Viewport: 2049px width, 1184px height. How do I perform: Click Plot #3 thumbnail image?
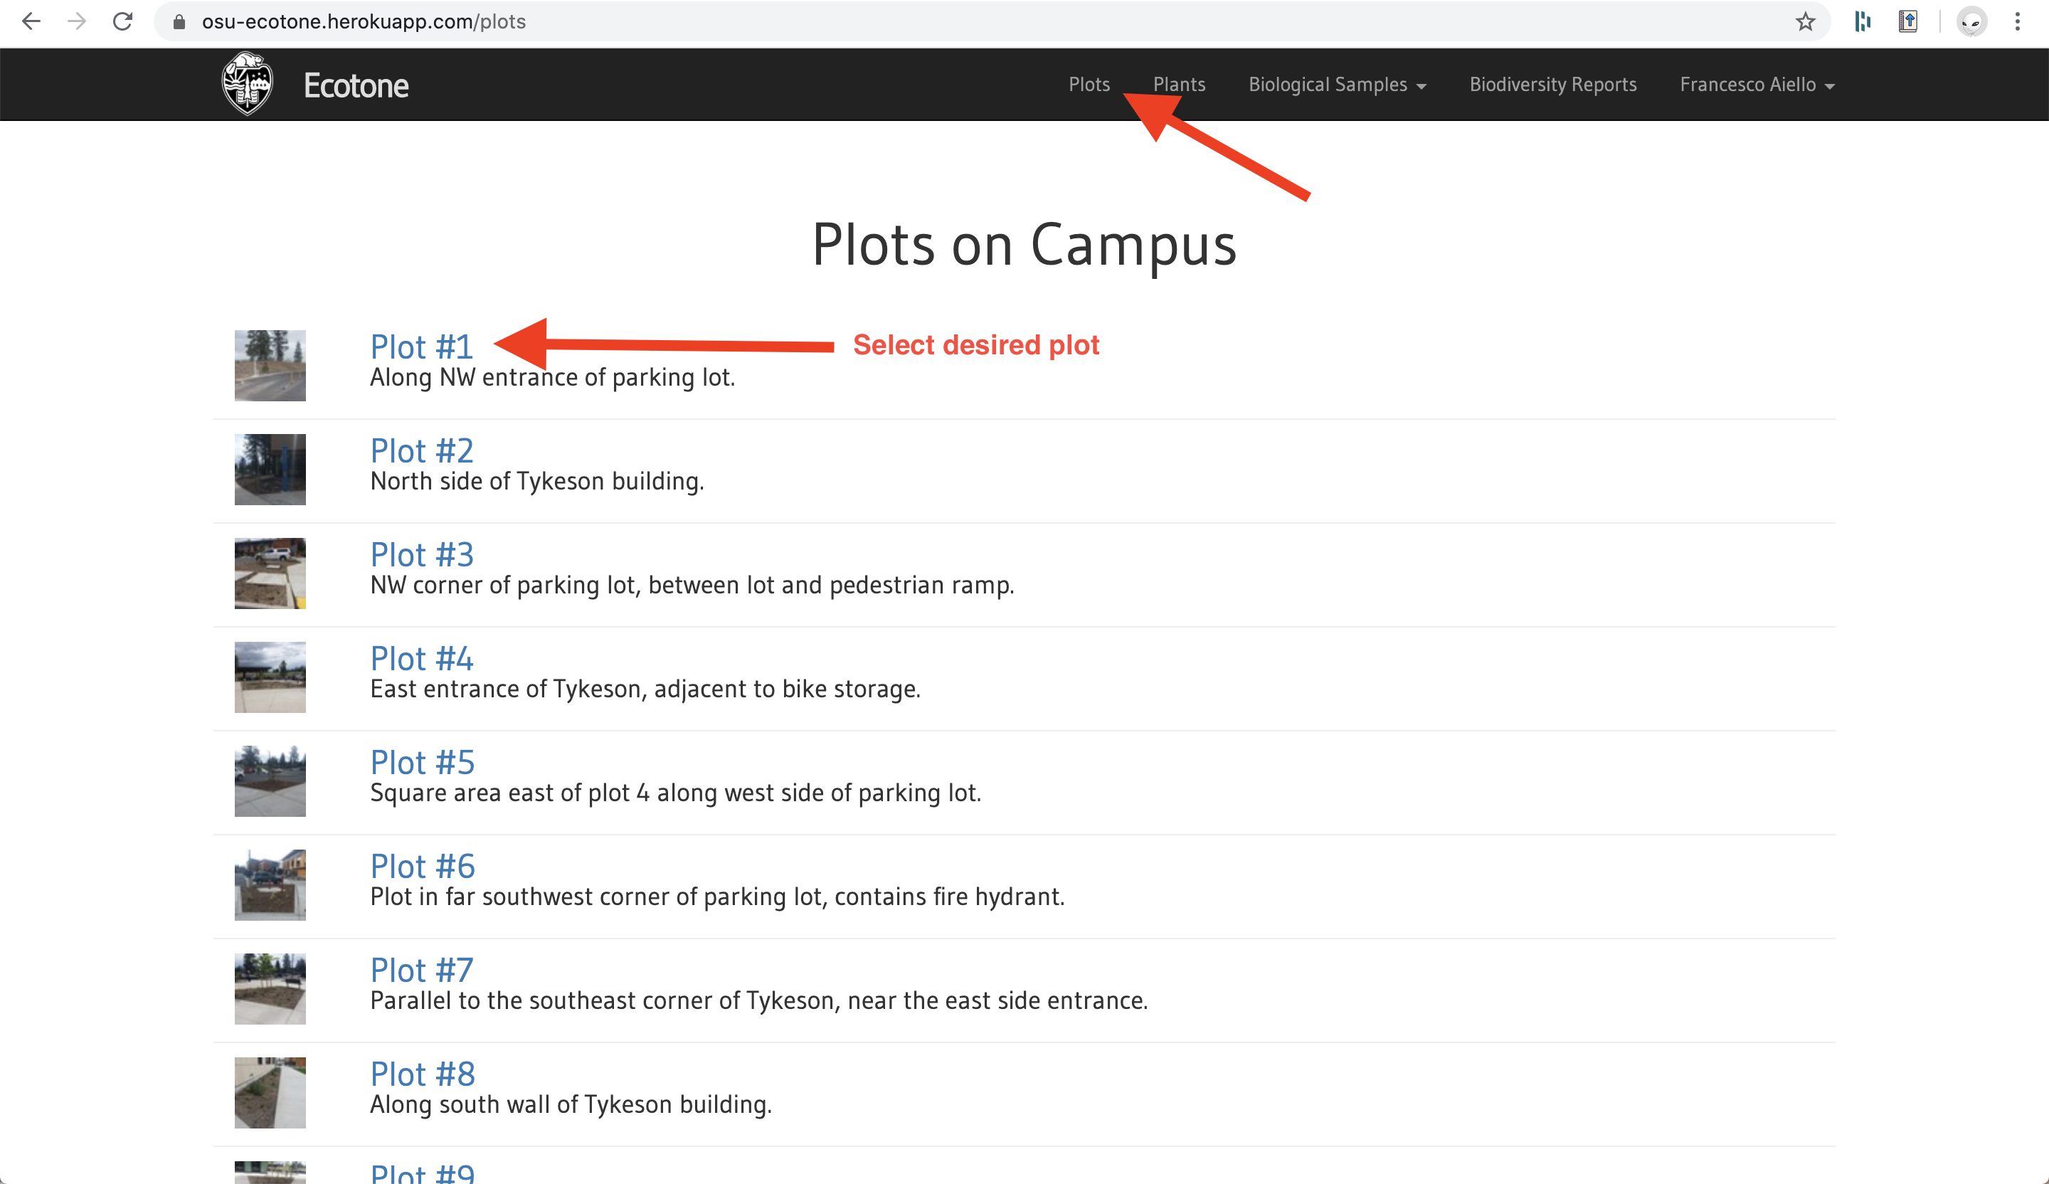270,572
